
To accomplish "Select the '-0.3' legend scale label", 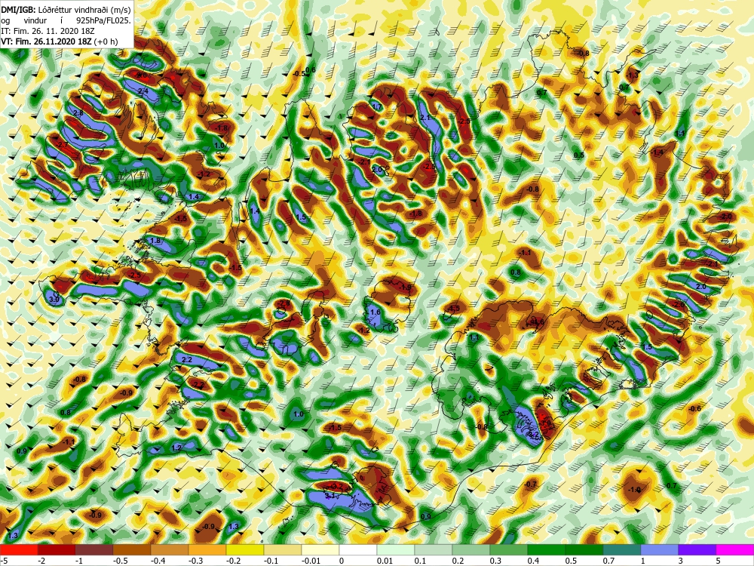I will (196, 561).
